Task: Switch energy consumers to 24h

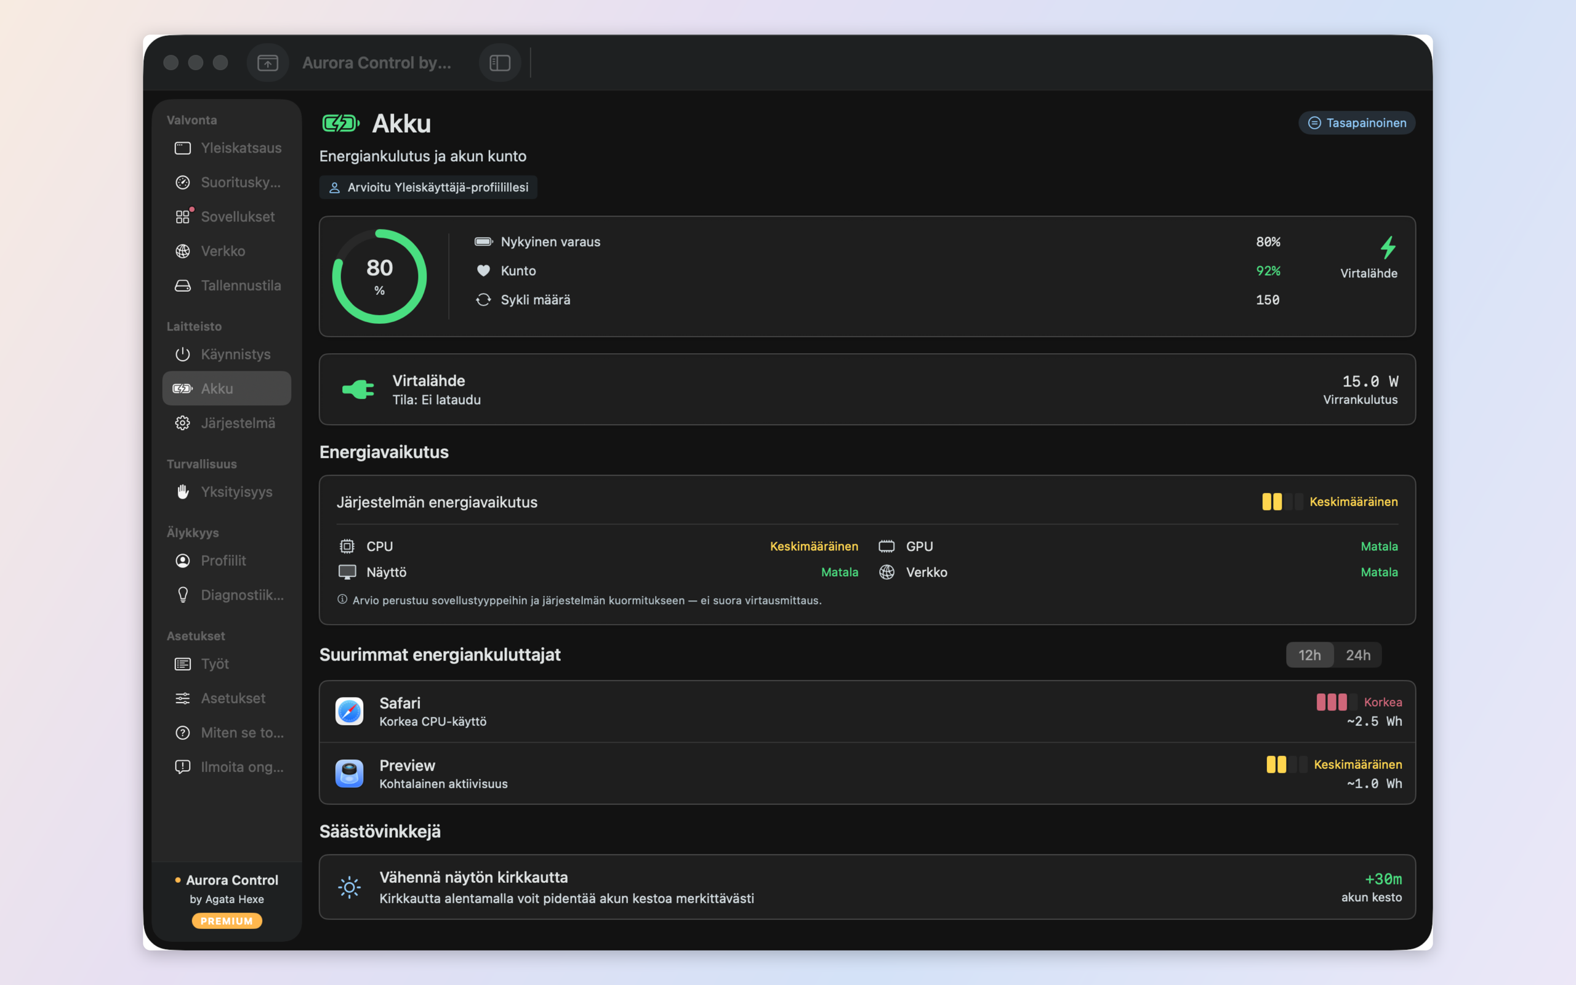Action: tap(1358, 654)
